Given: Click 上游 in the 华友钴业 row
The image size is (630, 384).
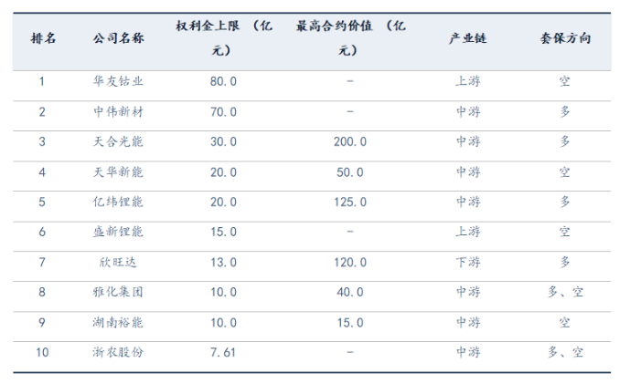Looking at the screenshot, I should tap(468, 81).
